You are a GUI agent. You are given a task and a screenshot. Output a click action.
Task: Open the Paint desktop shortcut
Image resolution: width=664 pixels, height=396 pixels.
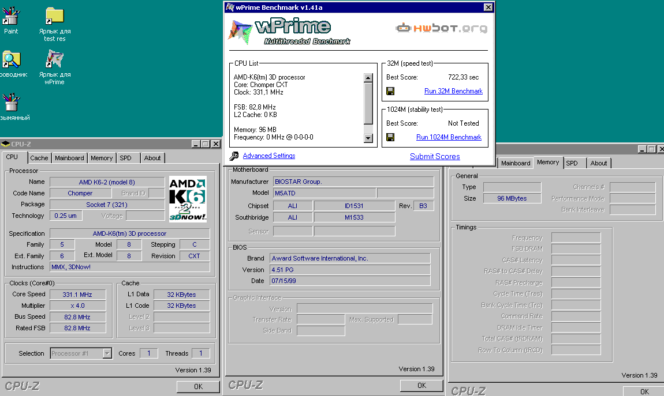pos(11,20)
